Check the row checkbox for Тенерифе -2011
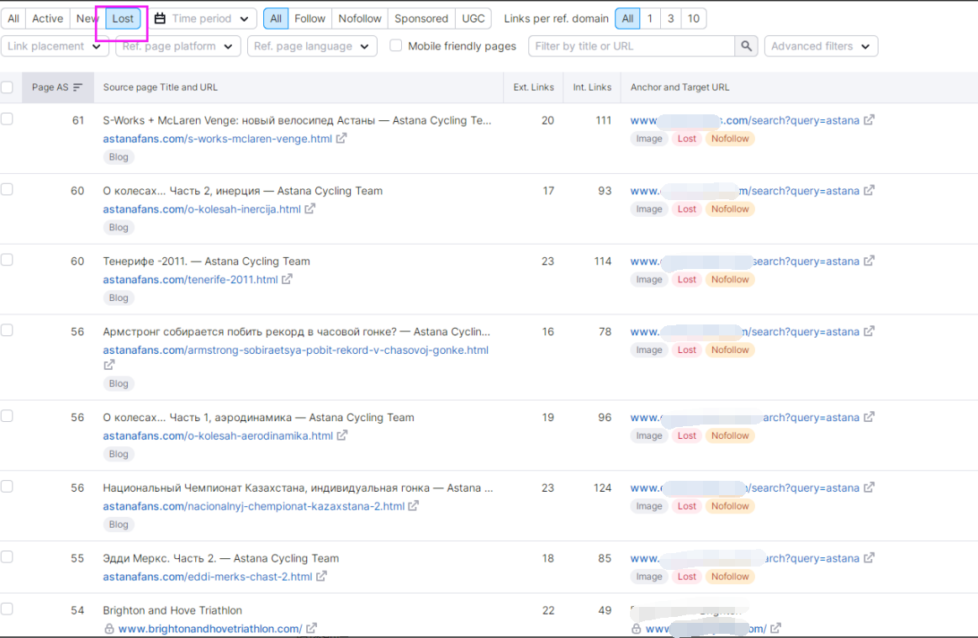Screen dimensions: 978x638 (x=7, y=261)
